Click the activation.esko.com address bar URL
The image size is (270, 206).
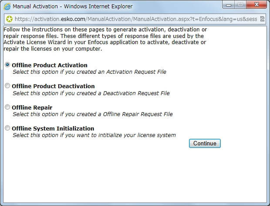click(136, 19)
